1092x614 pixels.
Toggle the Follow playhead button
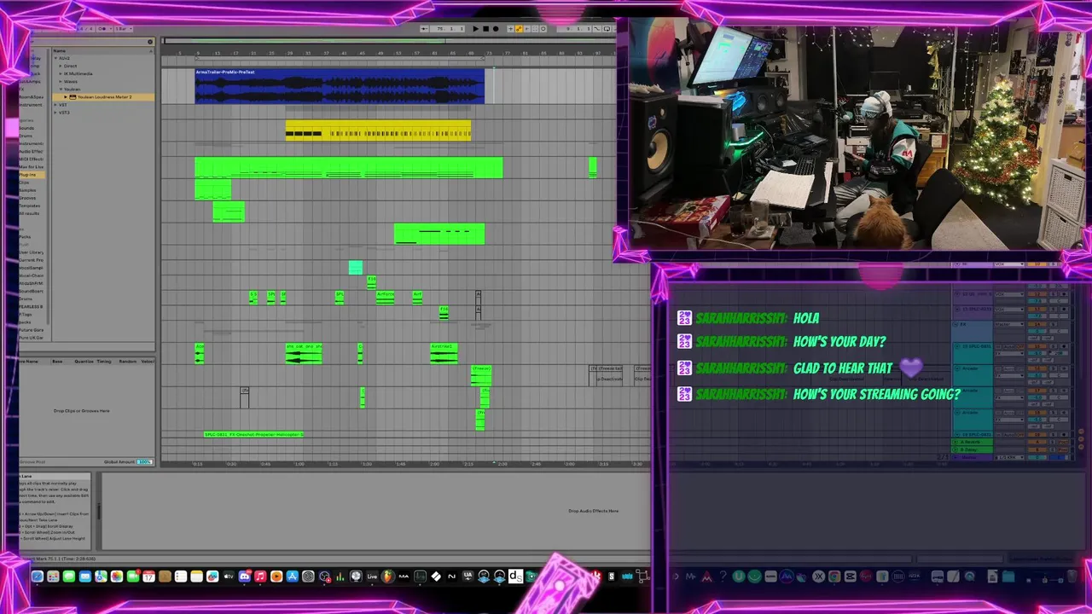[x=425, y=29]
